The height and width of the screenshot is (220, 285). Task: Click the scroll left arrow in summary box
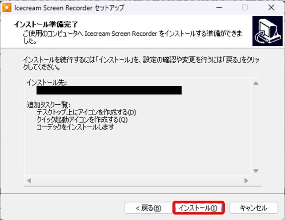(x=29, y=181)
